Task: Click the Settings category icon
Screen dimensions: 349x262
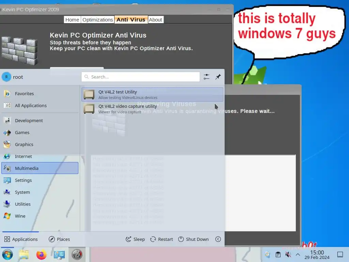Action: pyautogui.click(x=7, y=180)
